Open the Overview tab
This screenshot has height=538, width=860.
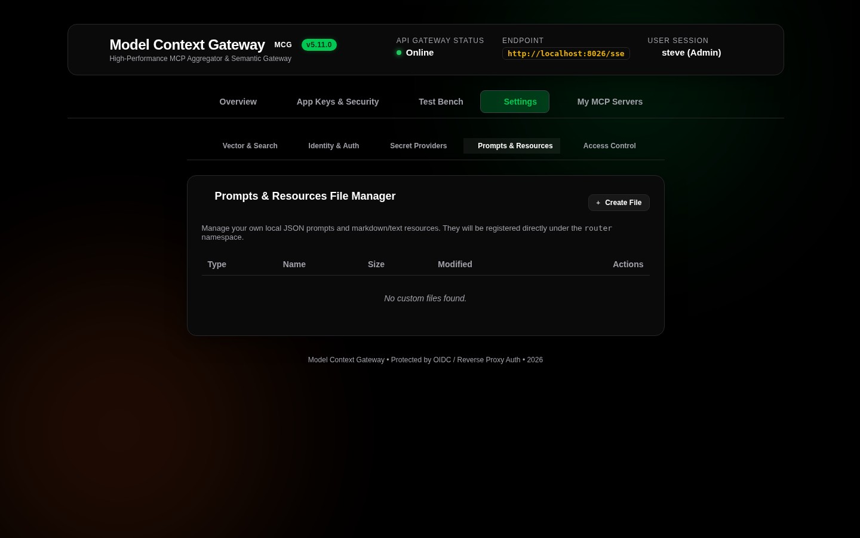tap(238, 102)
